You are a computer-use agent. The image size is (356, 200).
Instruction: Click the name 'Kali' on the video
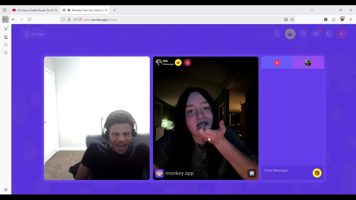pos(165,61)
